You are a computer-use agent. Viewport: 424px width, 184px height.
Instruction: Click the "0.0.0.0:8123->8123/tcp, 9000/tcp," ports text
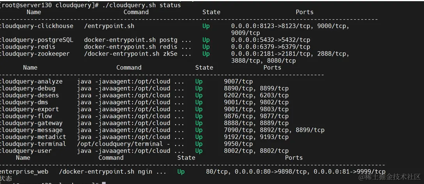click(x=290, y=26)
